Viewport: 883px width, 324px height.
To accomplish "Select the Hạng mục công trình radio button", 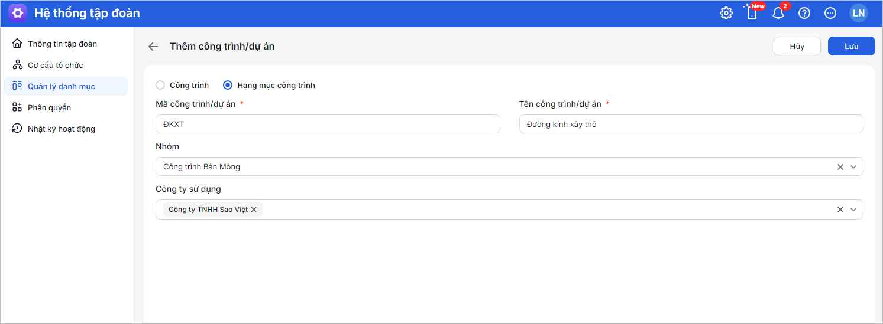I will [228, 85].
